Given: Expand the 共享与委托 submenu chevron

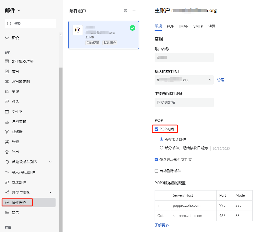Looking at the screenshot, I should pyautogui.click(x=50, y=192).
